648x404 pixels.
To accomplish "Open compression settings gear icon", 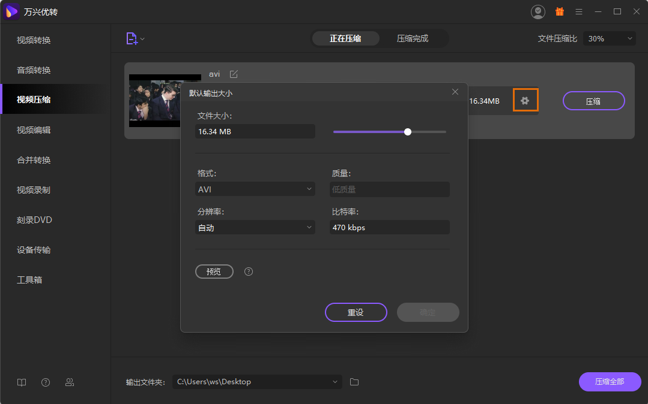I will click(x=525, y=101).
